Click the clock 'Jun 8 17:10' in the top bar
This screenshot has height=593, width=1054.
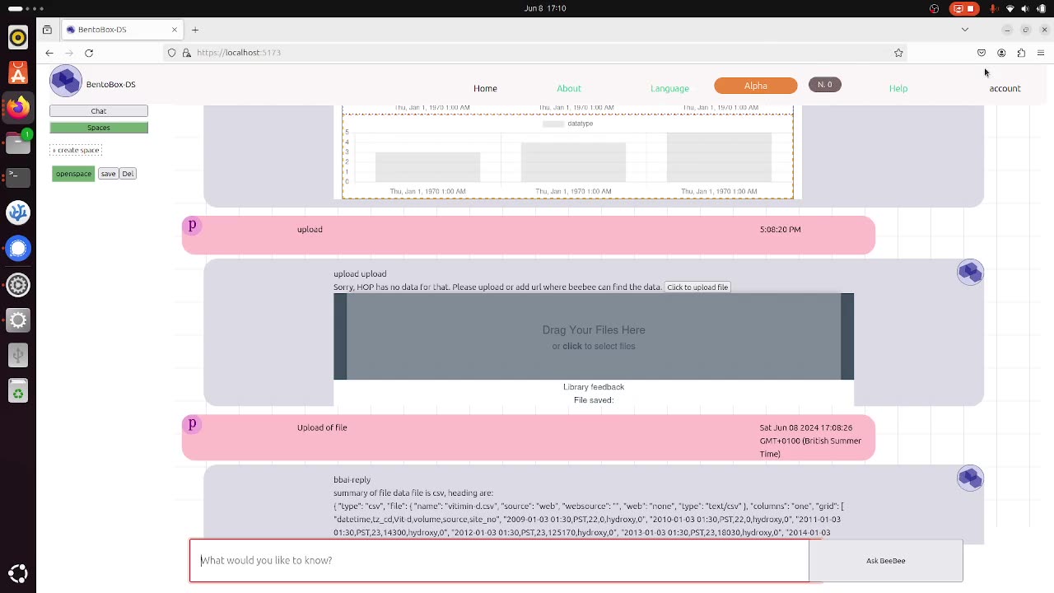tap(545, 8)
